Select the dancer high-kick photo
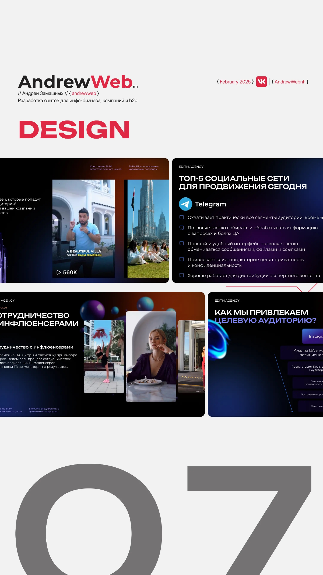Screen dimensions: 323x575 tap(104, 356)
